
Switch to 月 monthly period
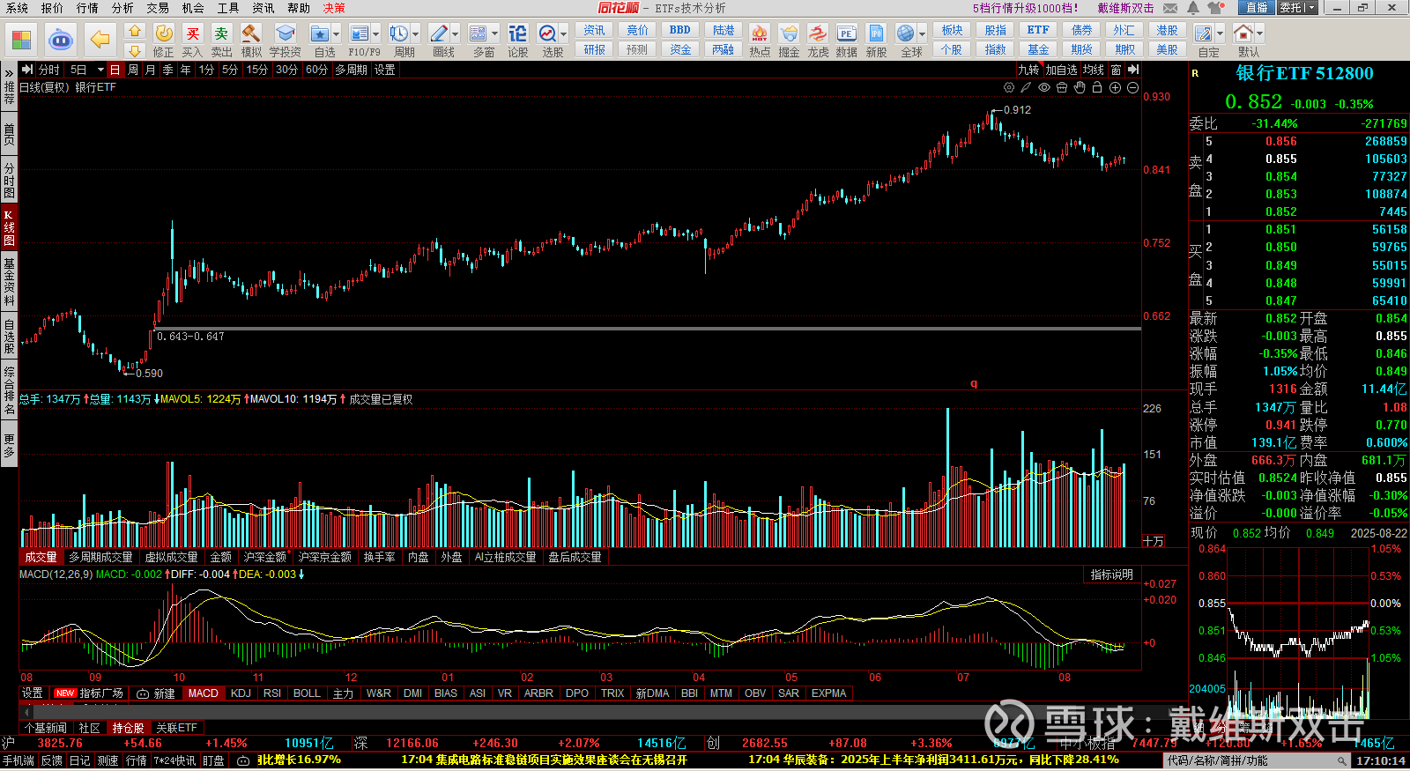coord(150,70)
